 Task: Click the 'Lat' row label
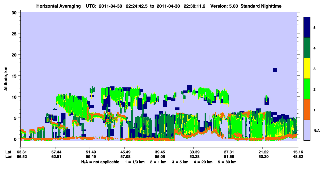(8, 152)
